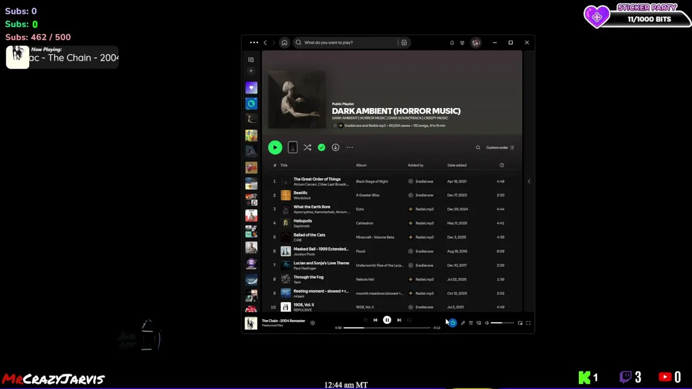
Task: Open the play Queue
Action: [471, 323]
